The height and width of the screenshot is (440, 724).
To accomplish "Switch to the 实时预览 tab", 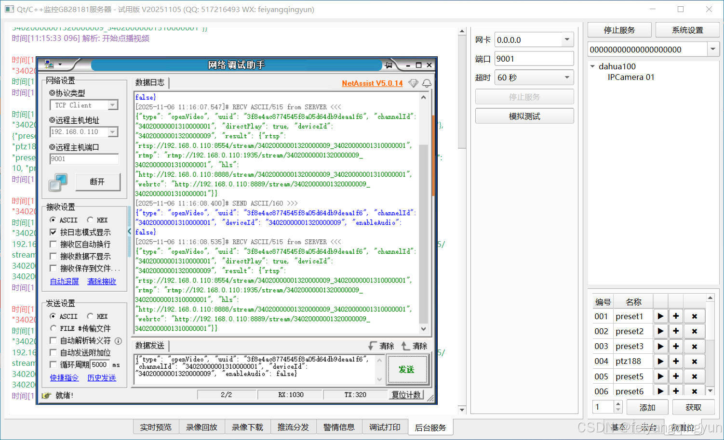I will point(156,427).
